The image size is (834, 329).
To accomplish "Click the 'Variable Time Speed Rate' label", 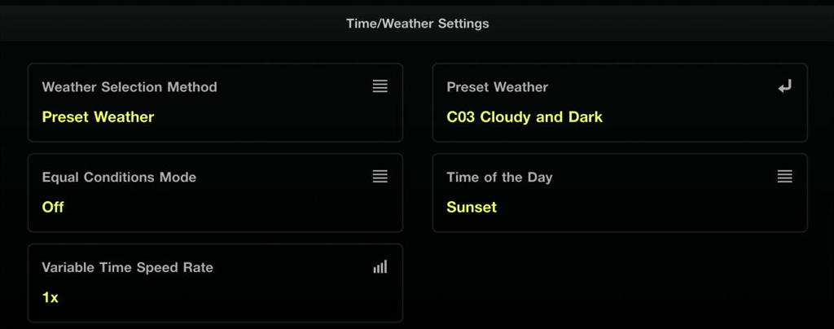I will click(x=127, y=267).
